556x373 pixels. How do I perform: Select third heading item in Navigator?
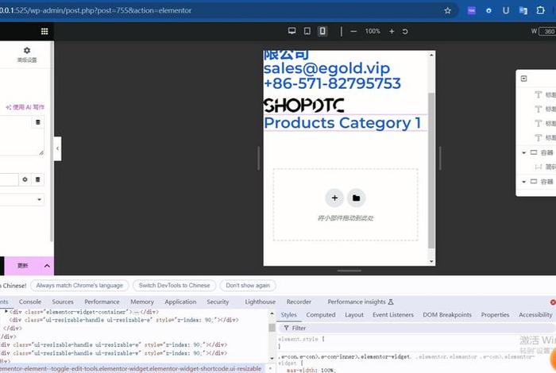click(x=545, y=123)
